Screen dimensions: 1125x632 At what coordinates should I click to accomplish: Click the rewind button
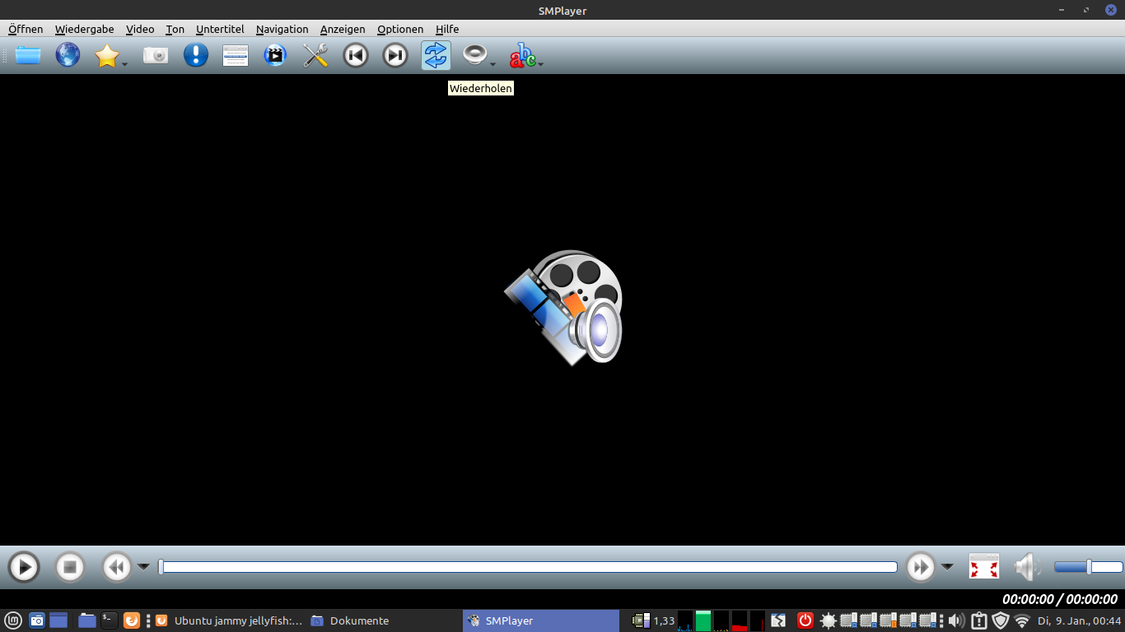[117, 567]
